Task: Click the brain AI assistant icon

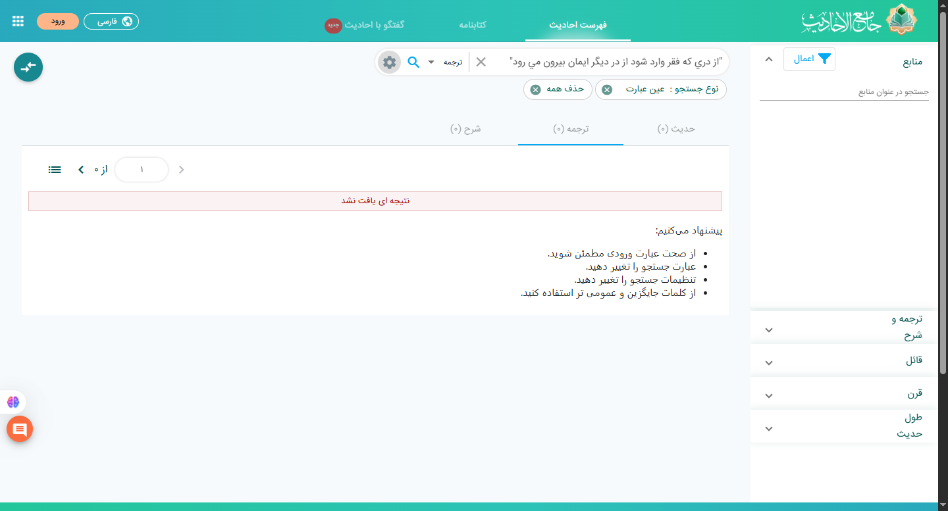Action: pyautogui.click(x=13, y=402)
